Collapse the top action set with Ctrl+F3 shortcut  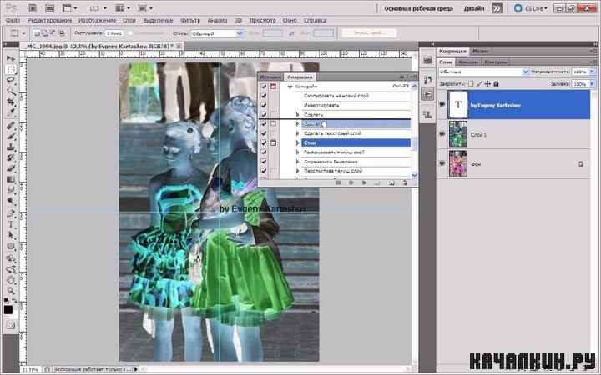[290, 87]
